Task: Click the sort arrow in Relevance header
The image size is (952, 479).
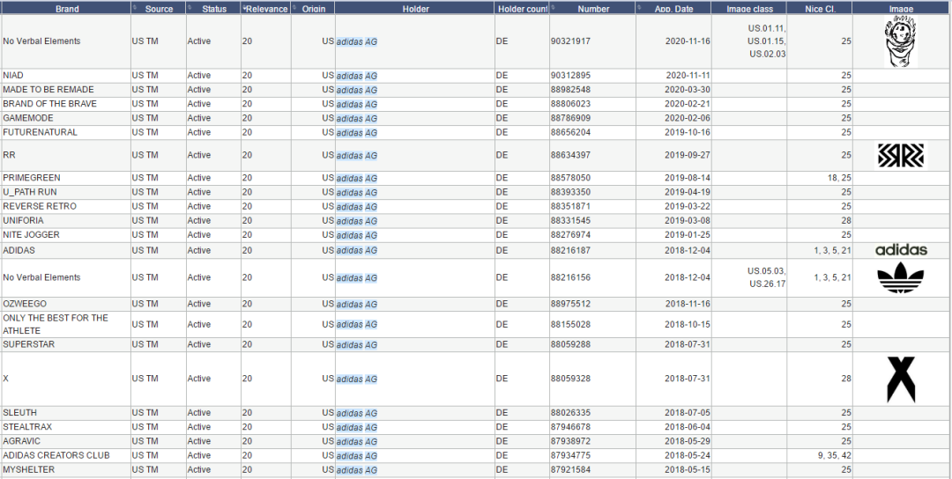Action: click(x=244, y=7)
